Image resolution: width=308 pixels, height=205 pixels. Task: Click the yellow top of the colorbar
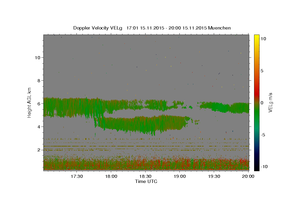click(x=256, y=37)
